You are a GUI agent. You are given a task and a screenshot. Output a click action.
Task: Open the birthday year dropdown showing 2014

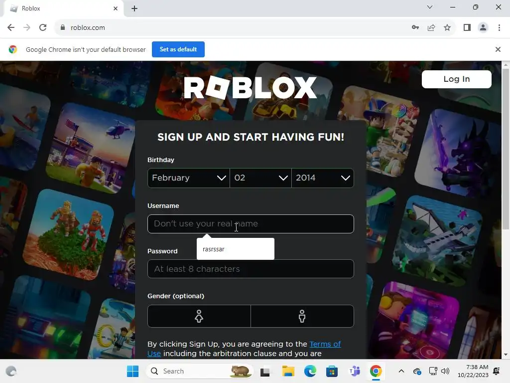pos(323,178)
